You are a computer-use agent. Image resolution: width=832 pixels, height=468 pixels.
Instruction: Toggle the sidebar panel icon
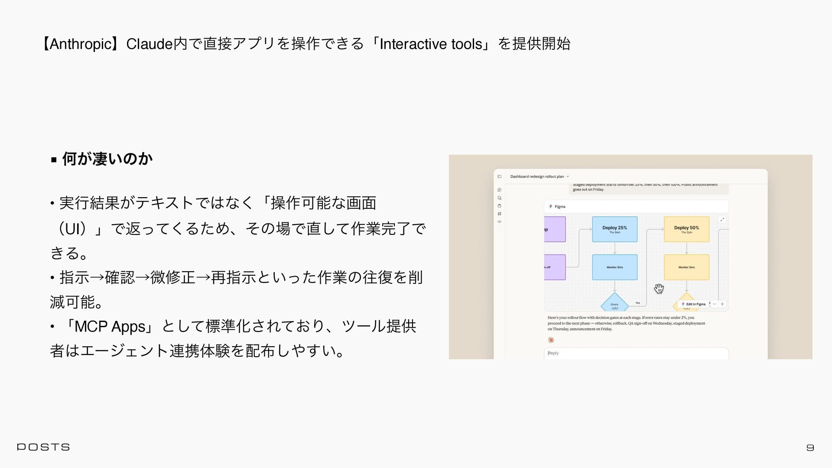(x=499, y=176)
